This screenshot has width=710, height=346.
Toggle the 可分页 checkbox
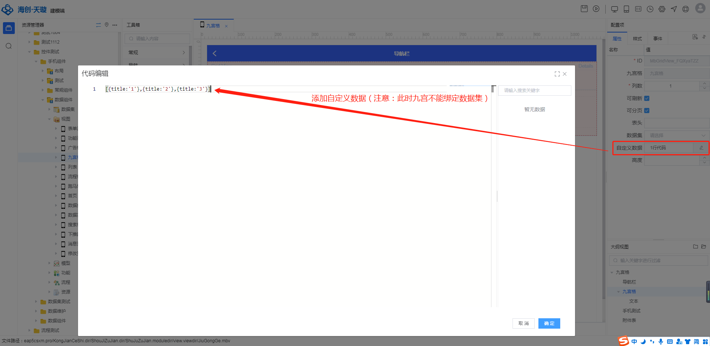[647, 111]
